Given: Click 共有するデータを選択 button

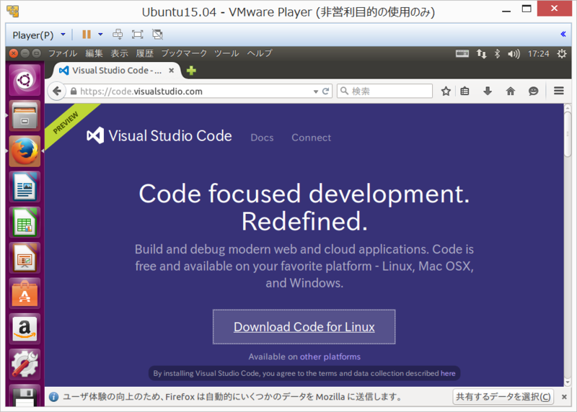Looking at the screenshot, I should click(x=503, y=397).
